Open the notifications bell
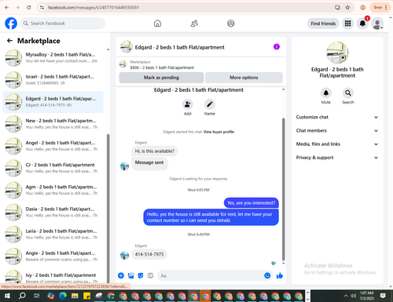 click(362, 24)
